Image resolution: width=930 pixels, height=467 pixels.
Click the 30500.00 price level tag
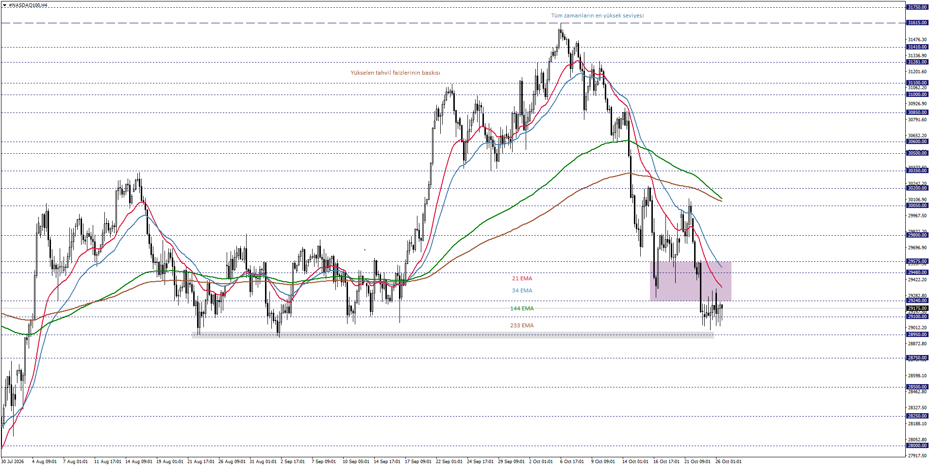tap(917, 153)
